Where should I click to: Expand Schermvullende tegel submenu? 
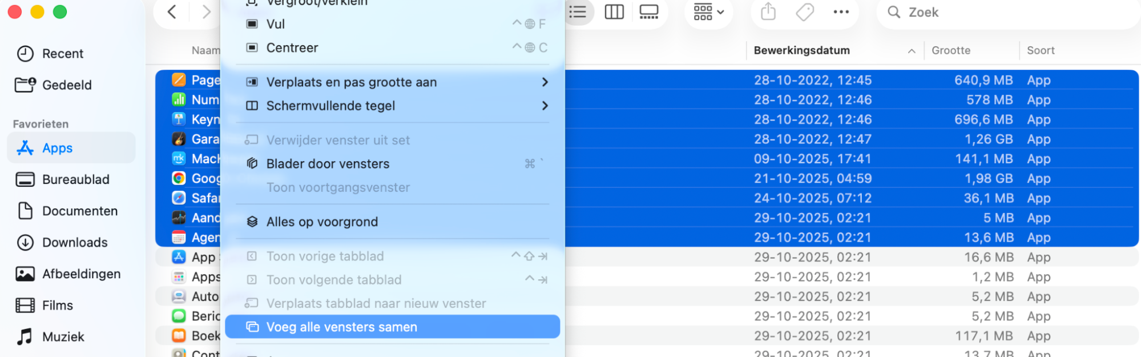(393, 106)
